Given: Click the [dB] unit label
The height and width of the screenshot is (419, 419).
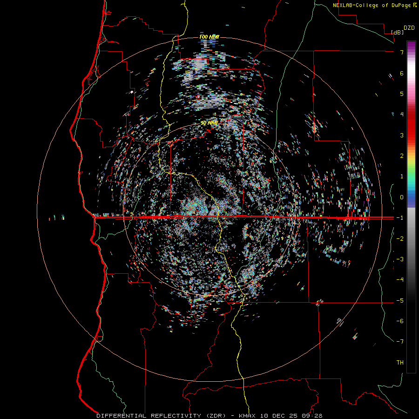Looking at the screenshot, I should pyautogui.click(x=397, y=32).
